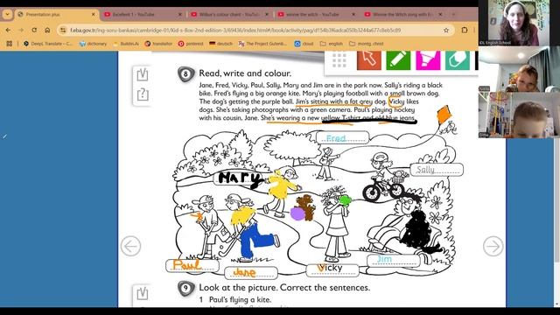Click the teacher's video thumbnail
Viewport: 560px width, 315px height.
click(514, 23)
